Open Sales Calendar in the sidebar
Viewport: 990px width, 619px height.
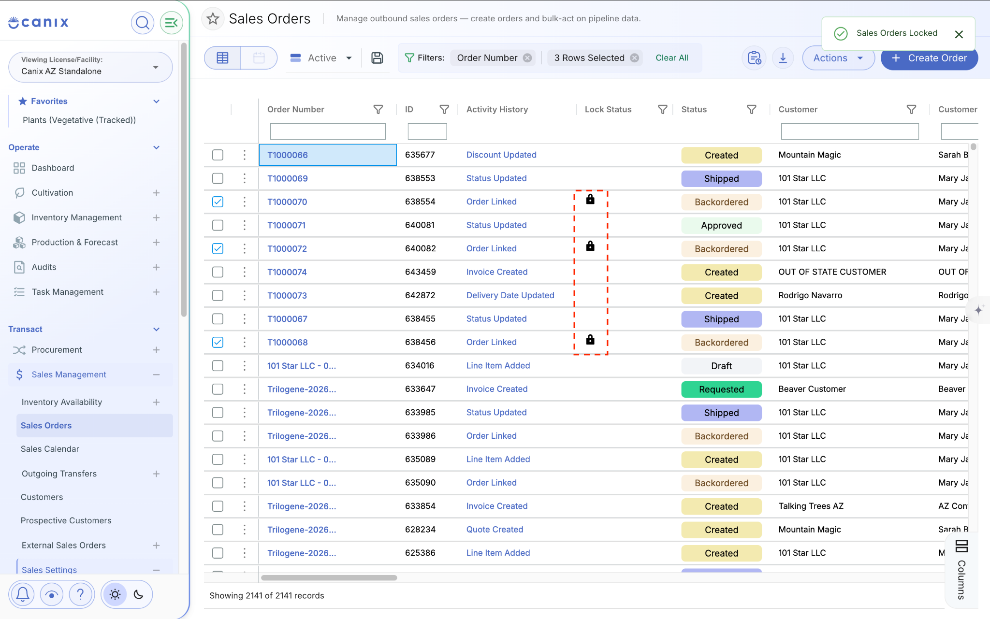coord(50,449)
